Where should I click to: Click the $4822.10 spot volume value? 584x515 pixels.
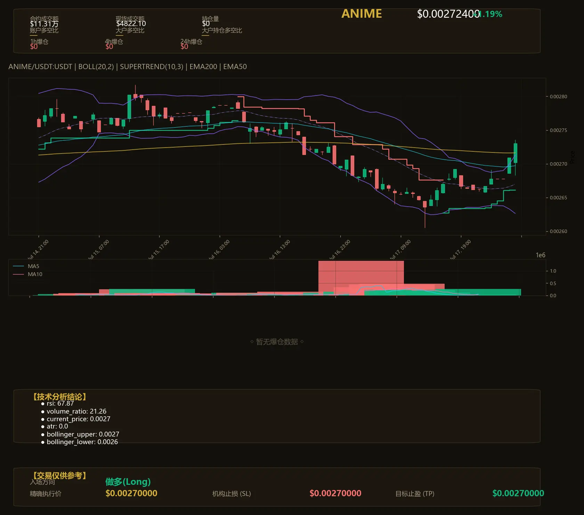point(131,24)
